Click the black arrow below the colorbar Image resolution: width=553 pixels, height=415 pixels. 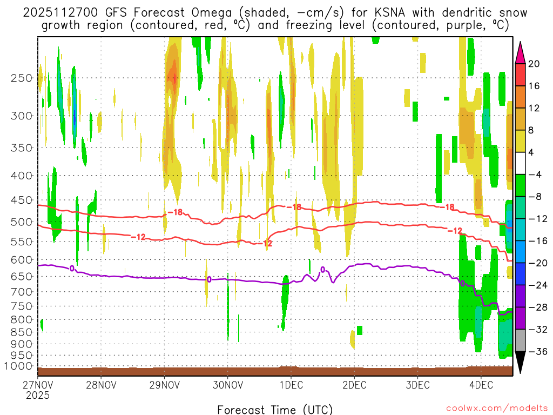point(520,363)
